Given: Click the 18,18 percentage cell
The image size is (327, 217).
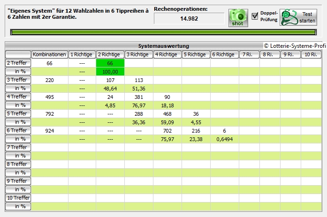Looking at the screenshot, I should 167,105.
